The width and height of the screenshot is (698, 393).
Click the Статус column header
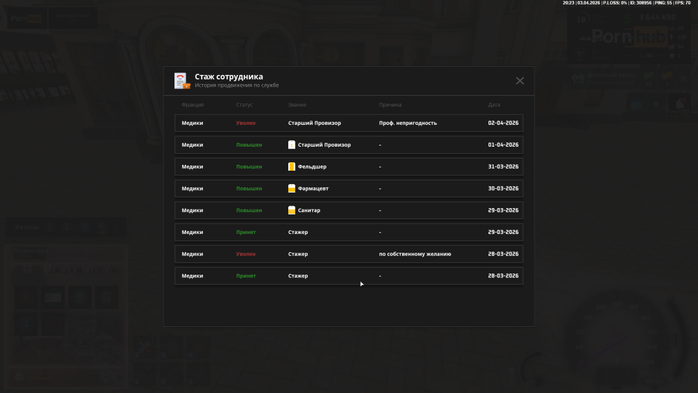click(244, 105)
